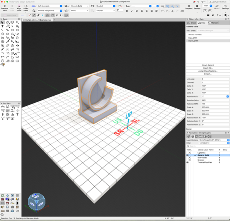This screenshot has width=231, height=222.
Task: Select the Xform_DMX record format
Action: pyautogui.click(x=193, y=40)
